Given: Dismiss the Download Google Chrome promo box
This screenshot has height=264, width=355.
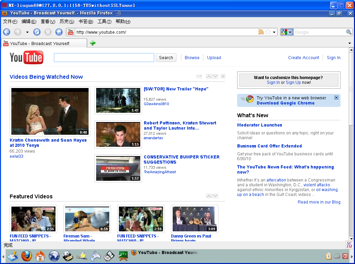Looking at the screenshot, I should pyautogui.click(x=336, y=98).
